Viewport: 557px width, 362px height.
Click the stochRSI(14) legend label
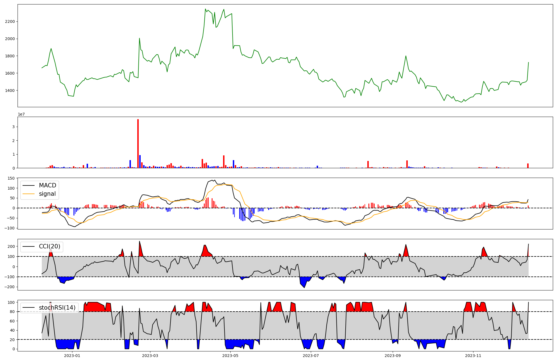coord(57,307)
